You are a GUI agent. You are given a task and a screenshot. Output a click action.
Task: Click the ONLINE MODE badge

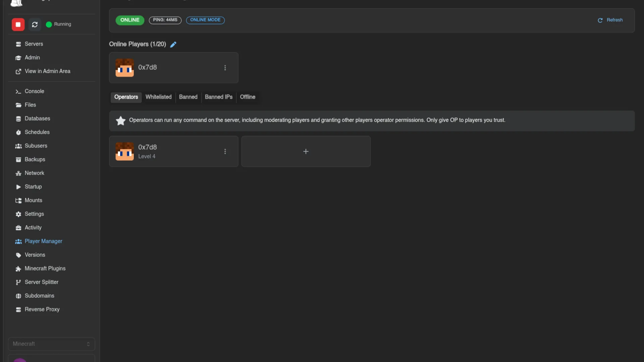click(205, 20)
